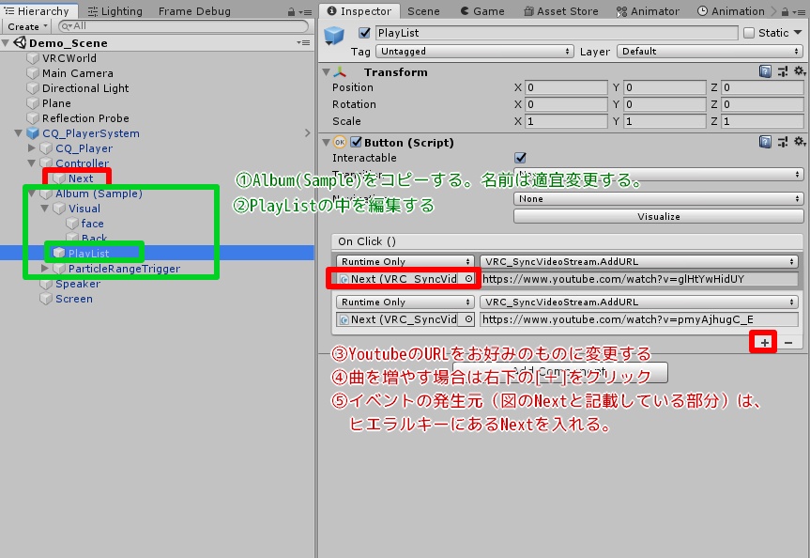Open the Transform settings gear icon
This screenshot has width=810, height=558.
coord(800,71)
